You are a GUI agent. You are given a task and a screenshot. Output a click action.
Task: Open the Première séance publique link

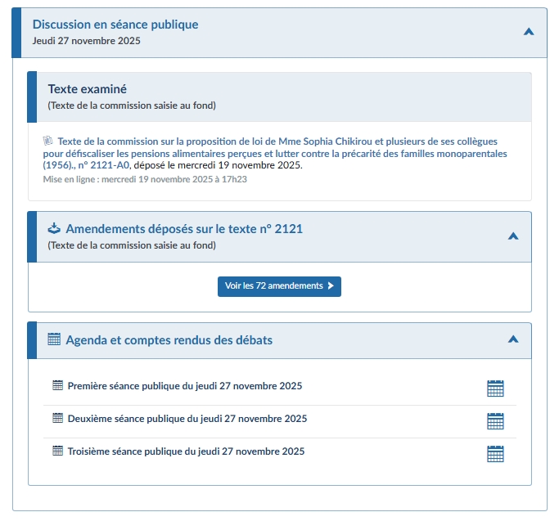click(185, 386)
